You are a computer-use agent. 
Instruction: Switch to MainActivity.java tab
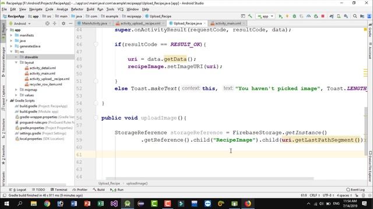tap(94, 23)
